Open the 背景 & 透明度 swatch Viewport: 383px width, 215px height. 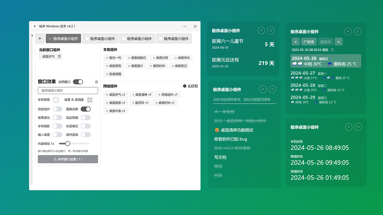coord(90,100)
